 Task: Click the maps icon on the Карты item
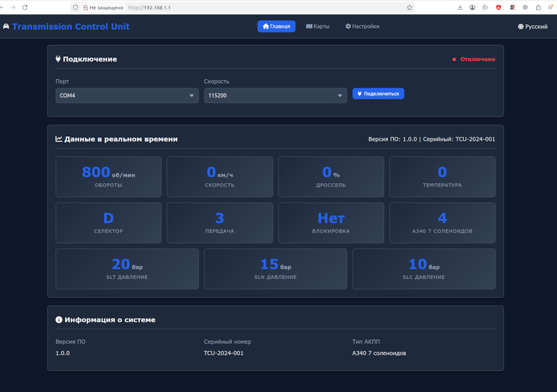coord(309,26)
